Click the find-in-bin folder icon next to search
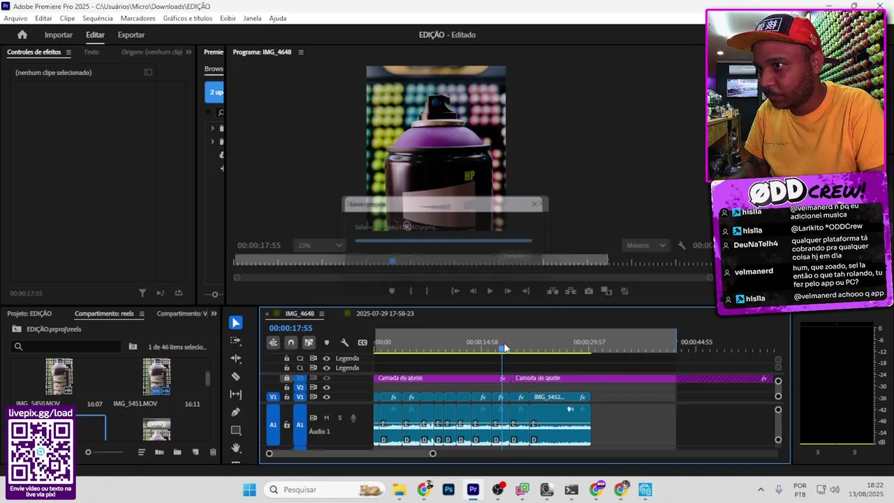The width and height of the screenshot is (894, 503). (133, 347)
